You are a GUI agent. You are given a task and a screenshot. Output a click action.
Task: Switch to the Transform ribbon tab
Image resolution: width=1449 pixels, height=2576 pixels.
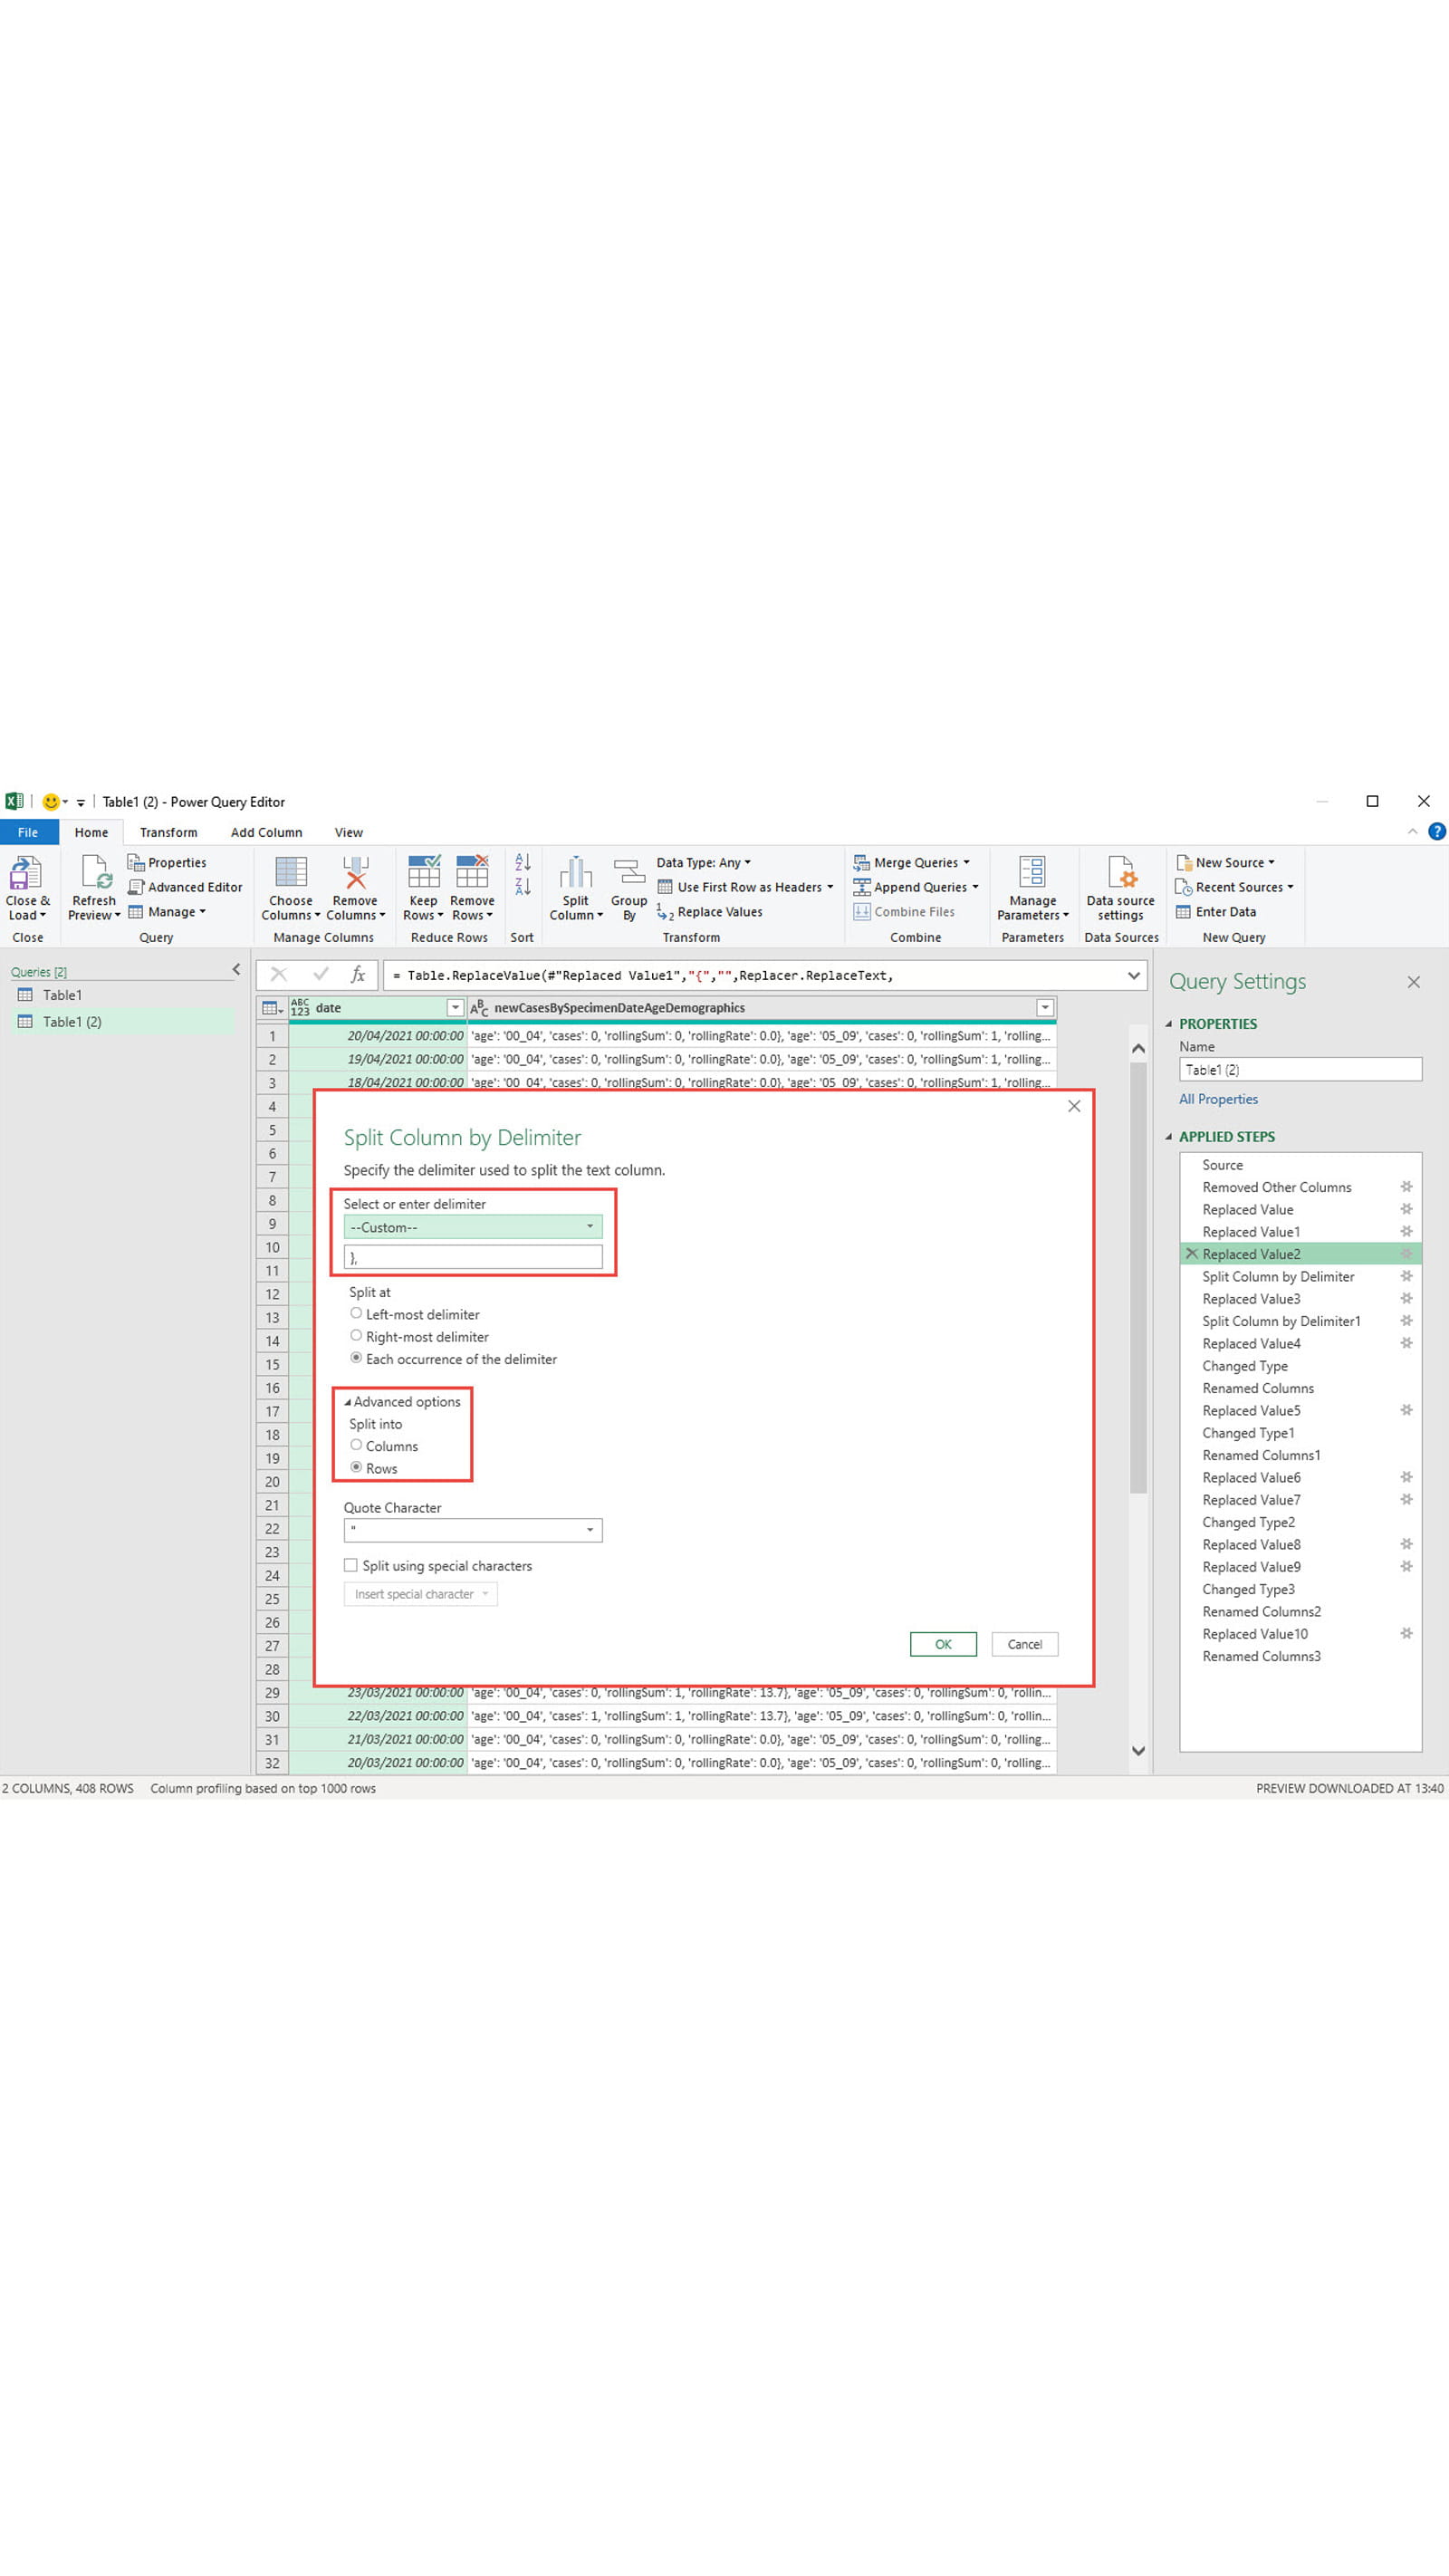click(168, 832)
